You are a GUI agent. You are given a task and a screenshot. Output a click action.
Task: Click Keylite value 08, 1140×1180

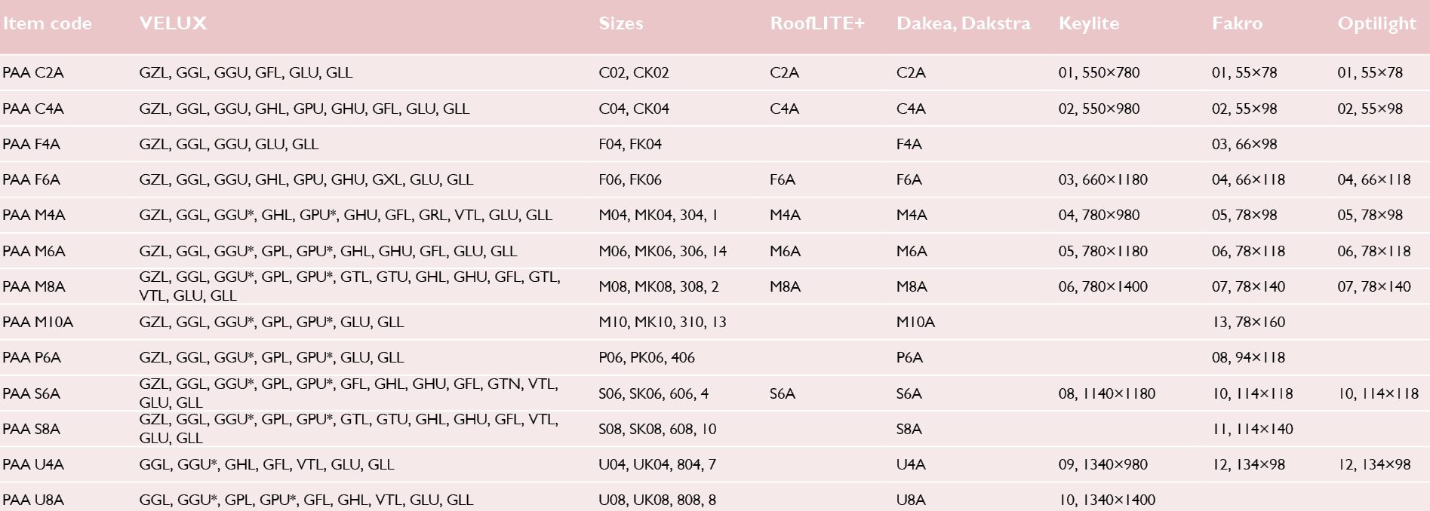pos(1107,394)
